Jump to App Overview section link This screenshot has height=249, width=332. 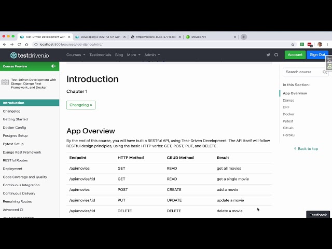point(295,93)
